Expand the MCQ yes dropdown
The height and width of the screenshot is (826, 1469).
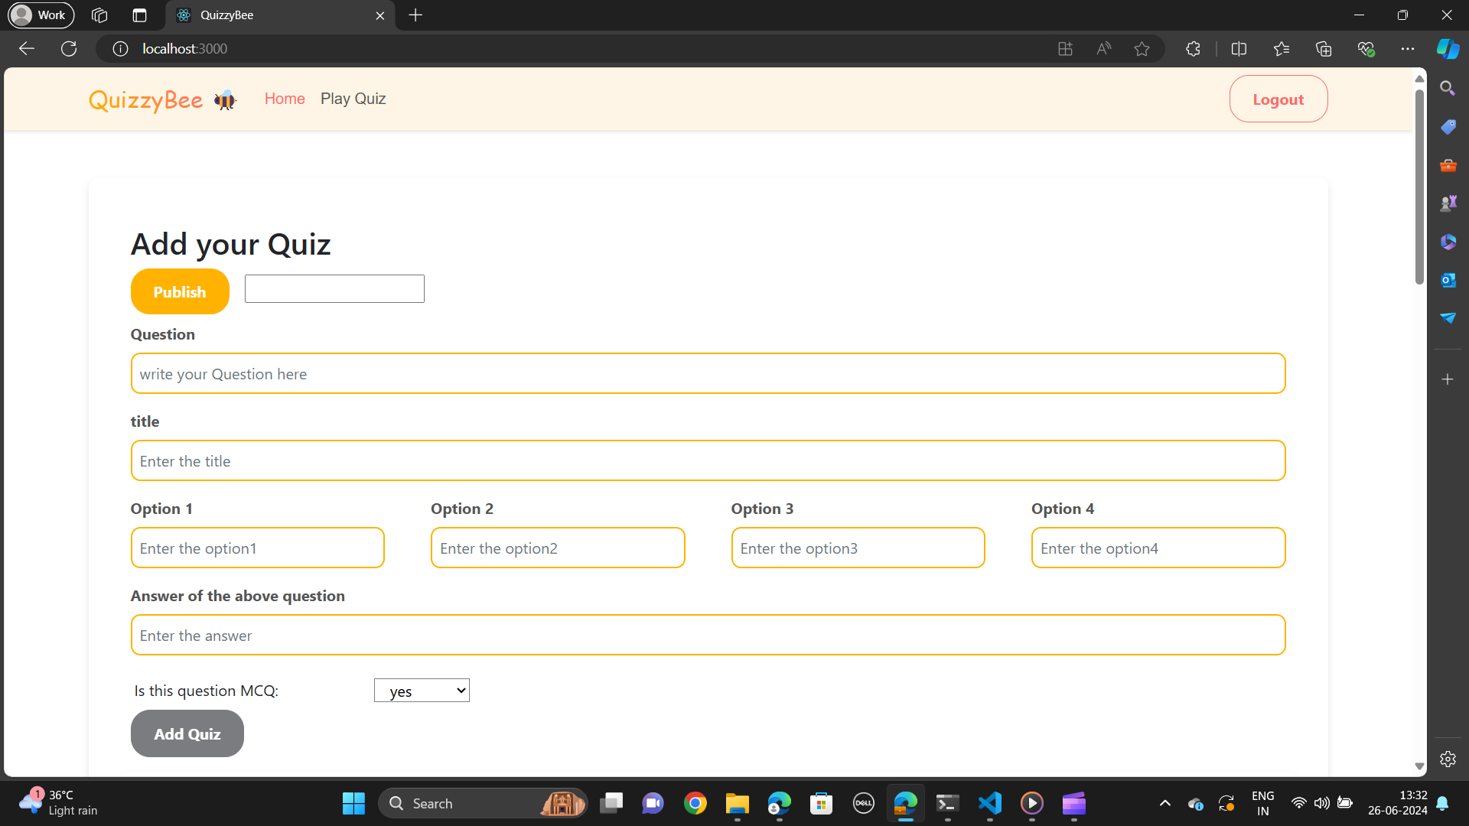pyautogui.click(x=422, y=691)
